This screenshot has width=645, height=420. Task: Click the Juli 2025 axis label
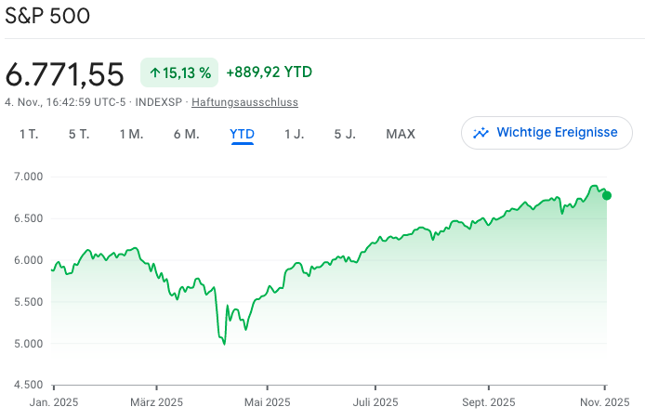click(375, 402)
